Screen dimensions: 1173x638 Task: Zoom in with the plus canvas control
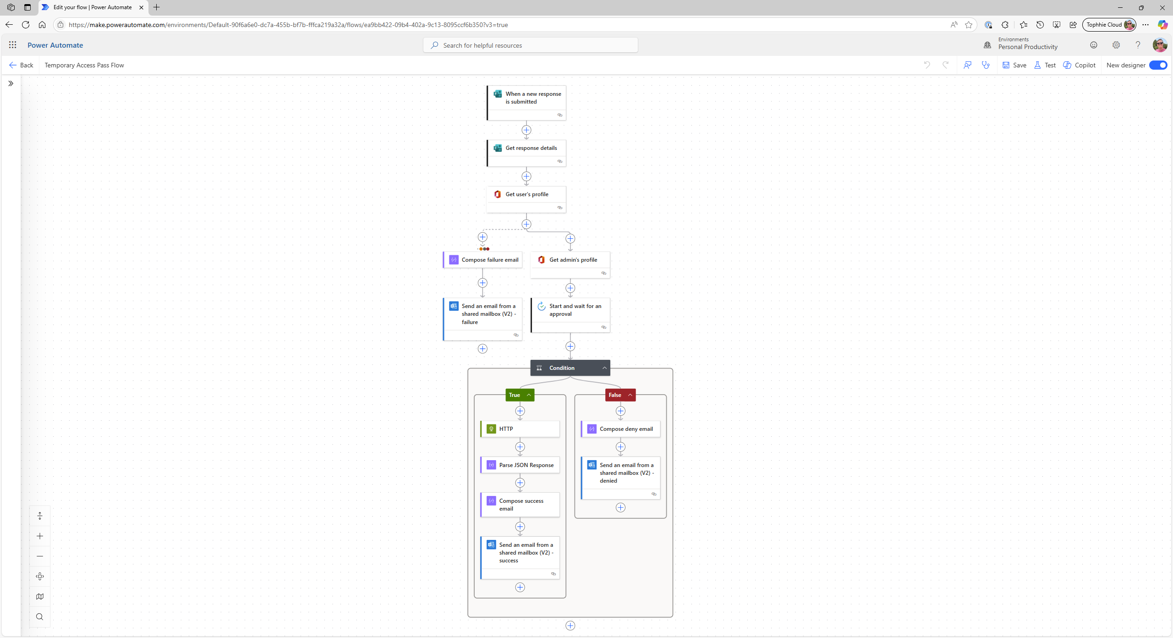(x=40, y=536)
